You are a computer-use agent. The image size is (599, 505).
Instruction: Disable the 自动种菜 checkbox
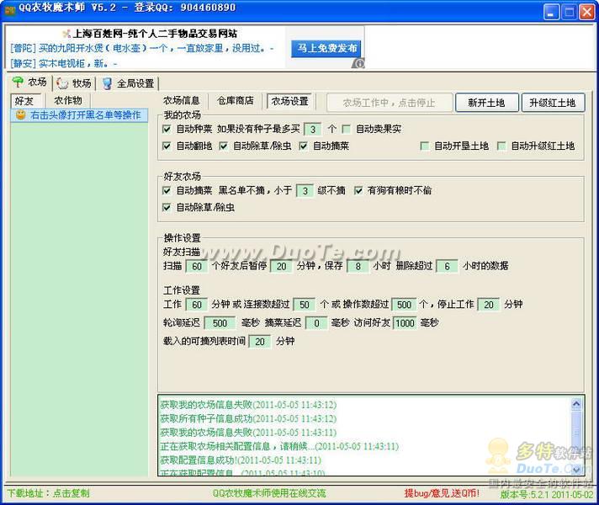[167, 130]
